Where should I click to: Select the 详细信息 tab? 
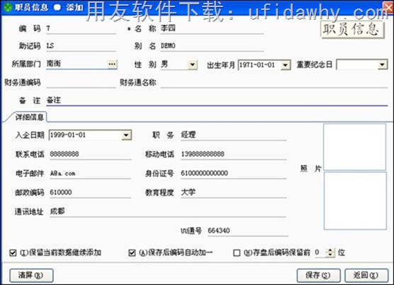click(29, 117)
